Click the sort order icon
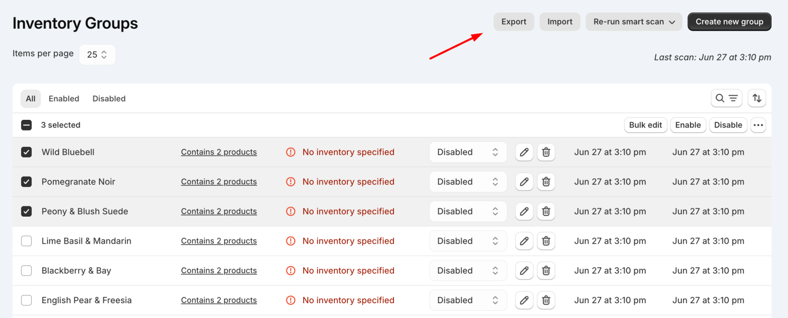 (x=757, y=98)
